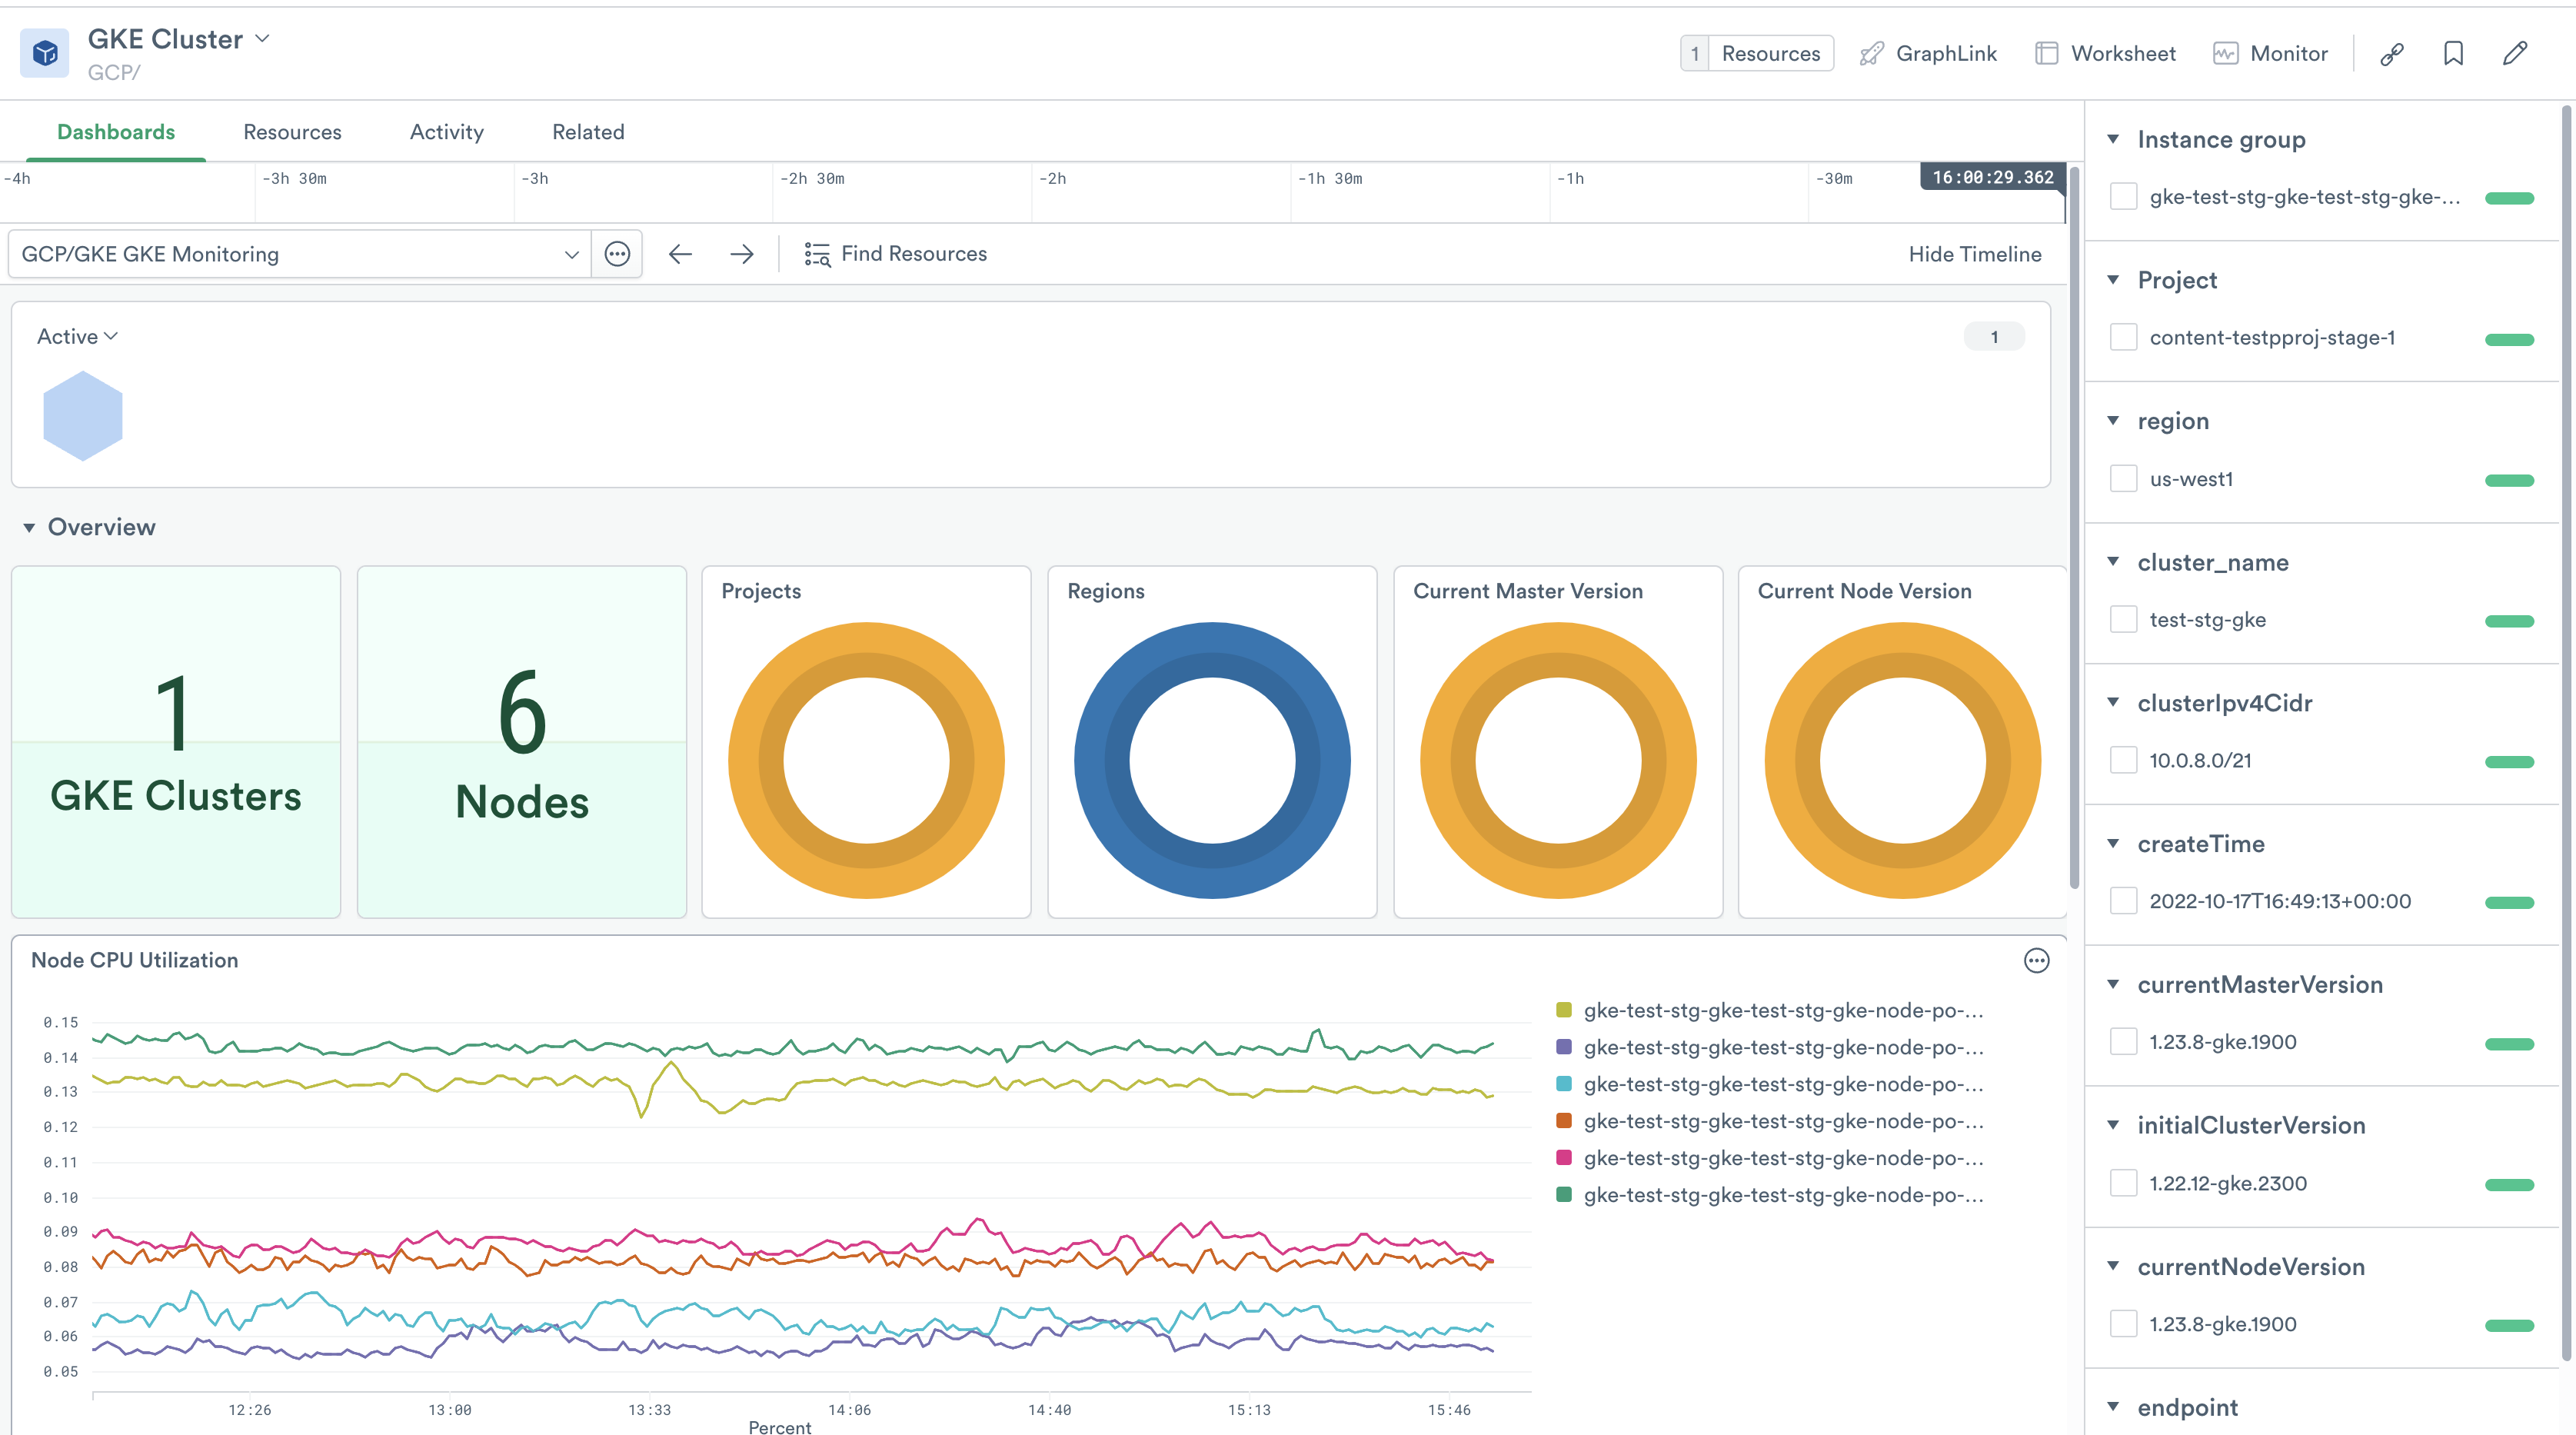Collapse endpoint filter section
Image resolution: width=2576 pixels, height=1435 pixels.
pos(2113,1407)
